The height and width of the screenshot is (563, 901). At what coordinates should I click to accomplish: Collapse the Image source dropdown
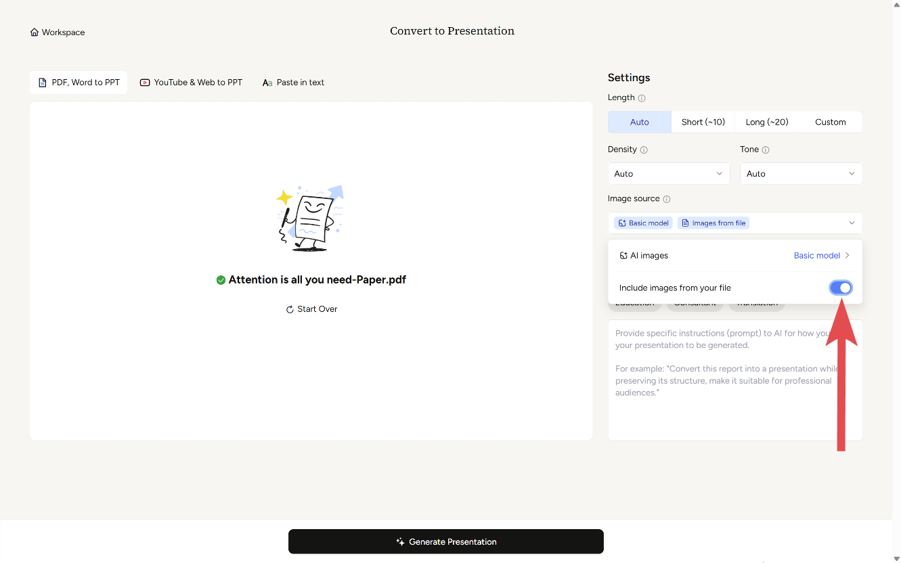coord(852,223)
